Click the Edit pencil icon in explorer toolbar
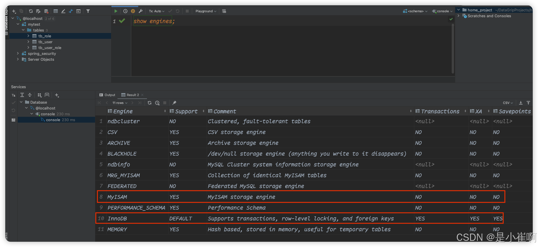 [x=63, y=11]
